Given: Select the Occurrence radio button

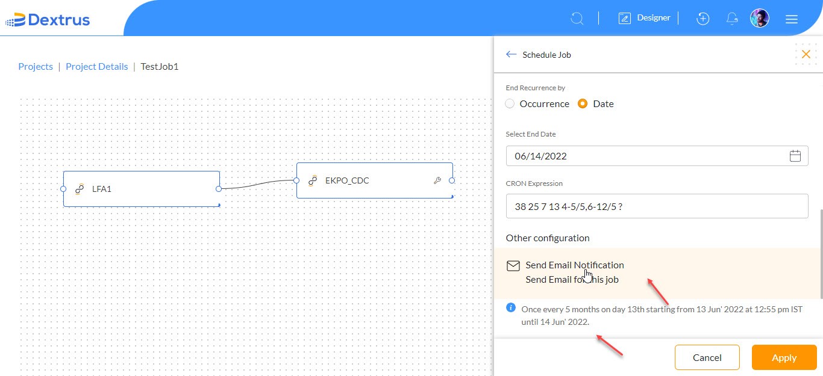Looking at the screenshot, I should tap(510, 103).
